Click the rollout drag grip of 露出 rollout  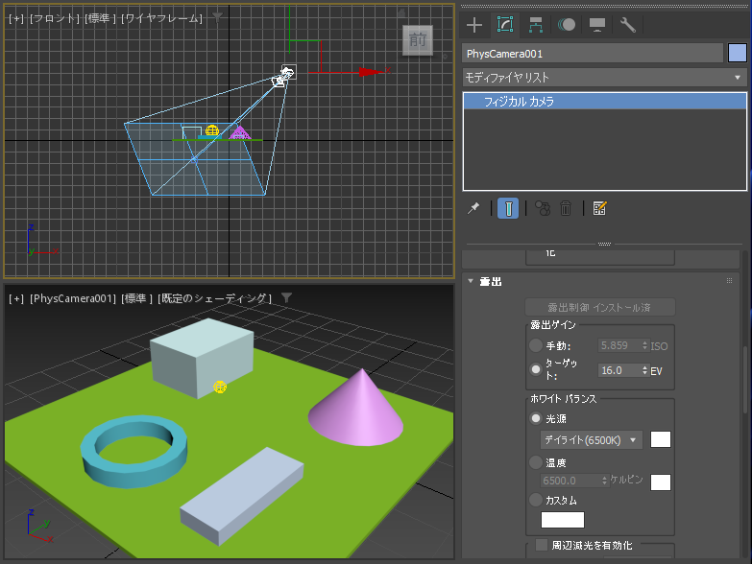(x=730, y=281)
